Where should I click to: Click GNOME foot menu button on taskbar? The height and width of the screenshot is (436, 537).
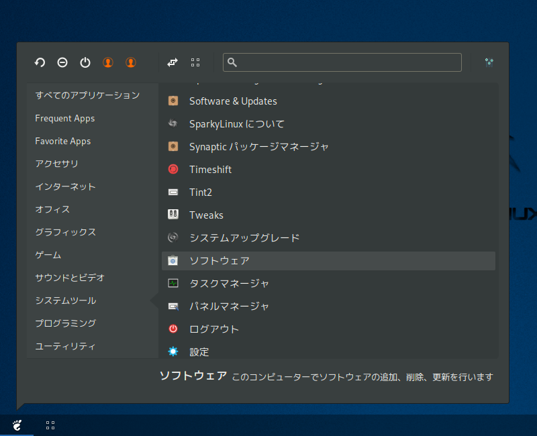pos(17,425)
